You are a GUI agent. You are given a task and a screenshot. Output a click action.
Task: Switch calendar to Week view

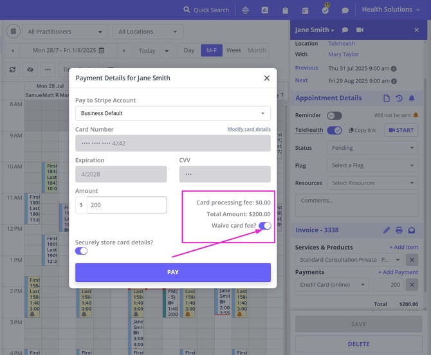point(234,50)
